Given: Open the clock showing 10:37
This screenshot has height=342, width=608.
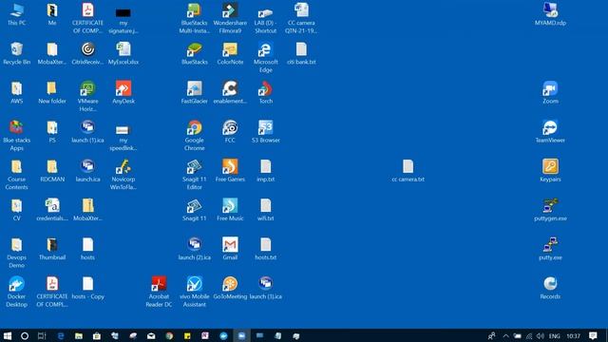Looking at the screenshot, I should click(574, 335).
